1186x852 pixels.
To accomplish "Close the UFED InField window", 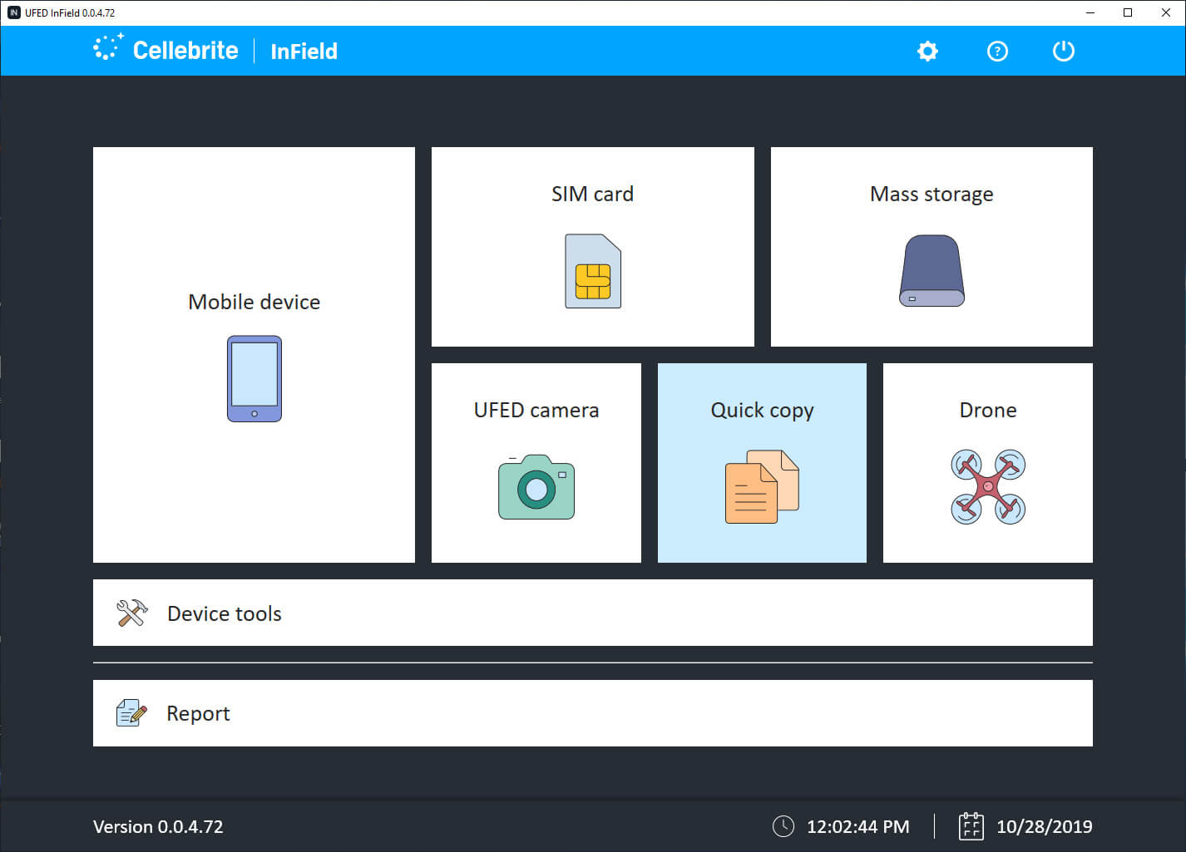I will pos(1166,12).
